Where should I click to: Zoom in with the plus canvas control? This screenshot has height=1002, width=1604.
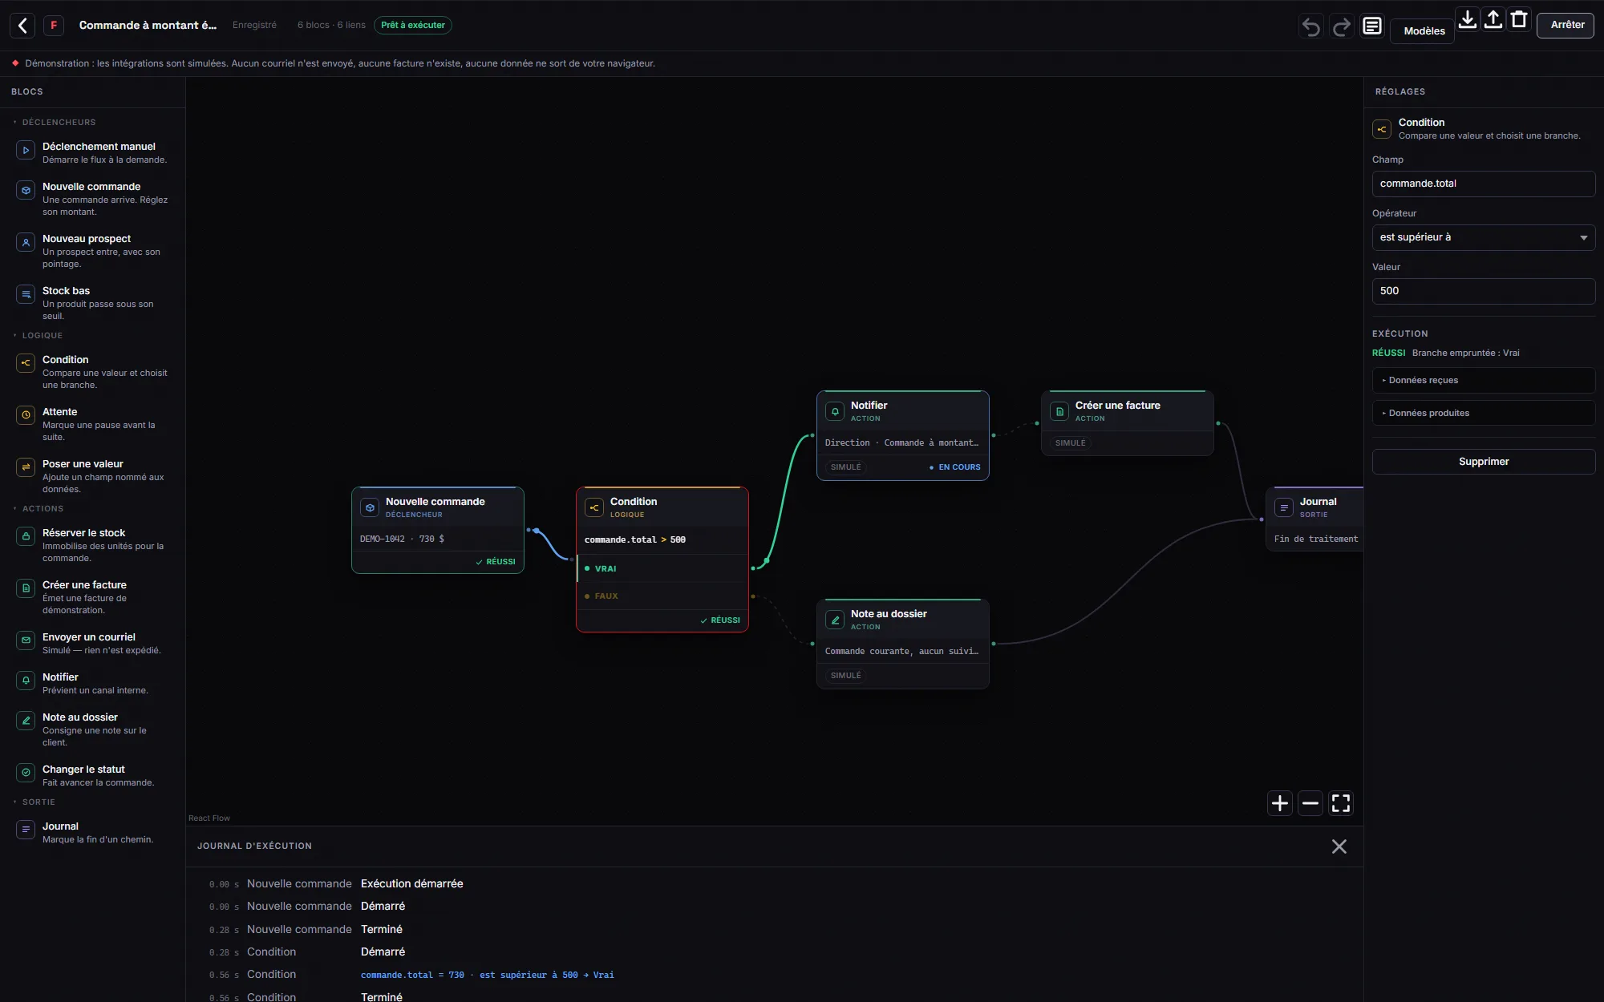1280,803
